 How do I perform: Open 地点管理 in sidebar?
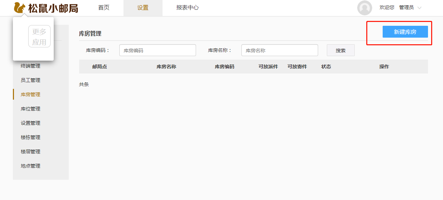pyautogui.click(x=31, y=166)
